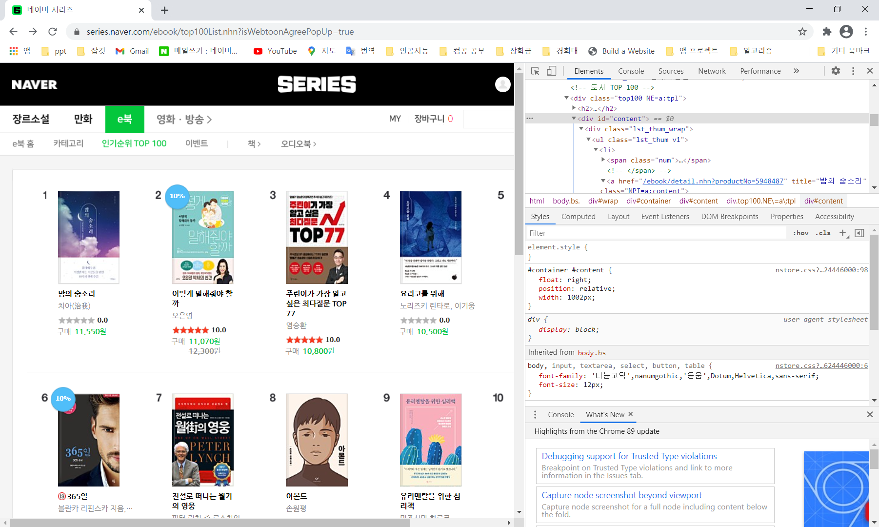The image size is (879, 527).
Task: Select div#container in the breadcrumb
Action: point(648,201)
